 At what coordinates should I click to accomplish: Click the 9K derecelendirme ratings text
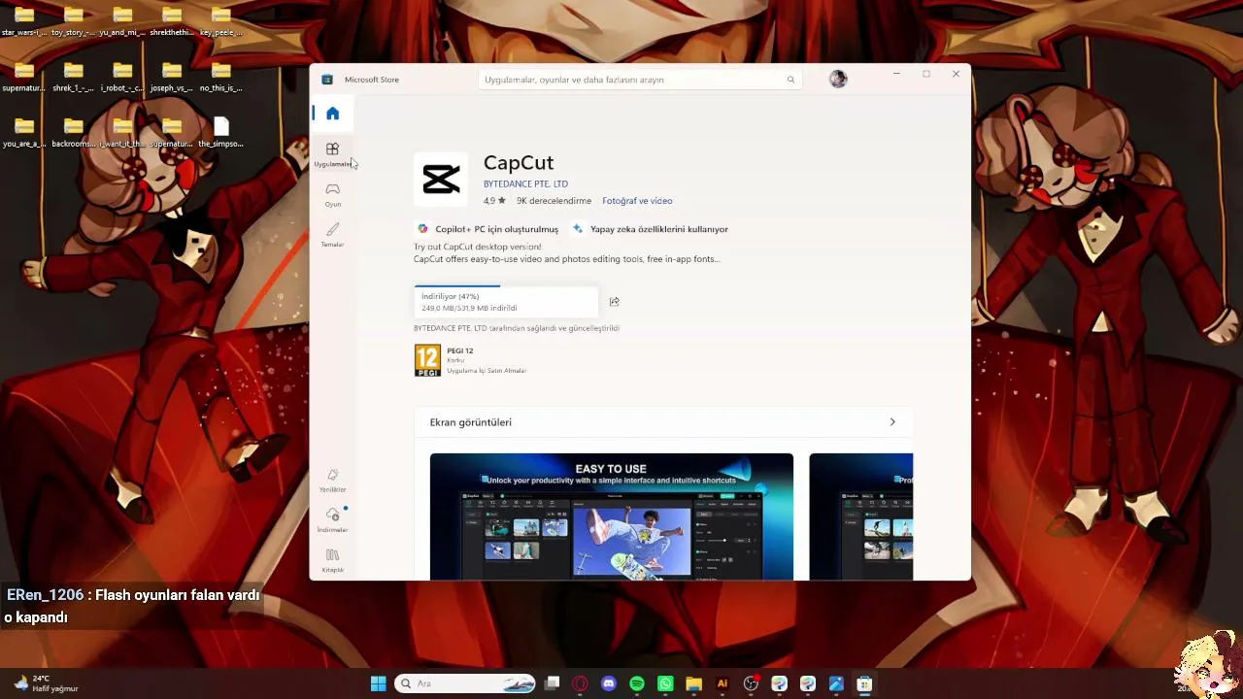(554, 201)
